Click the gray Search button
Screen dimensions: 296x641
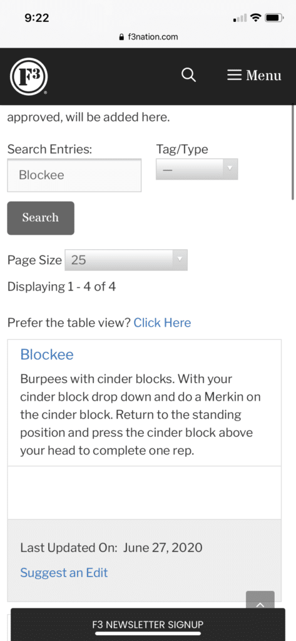coord(41,218)
